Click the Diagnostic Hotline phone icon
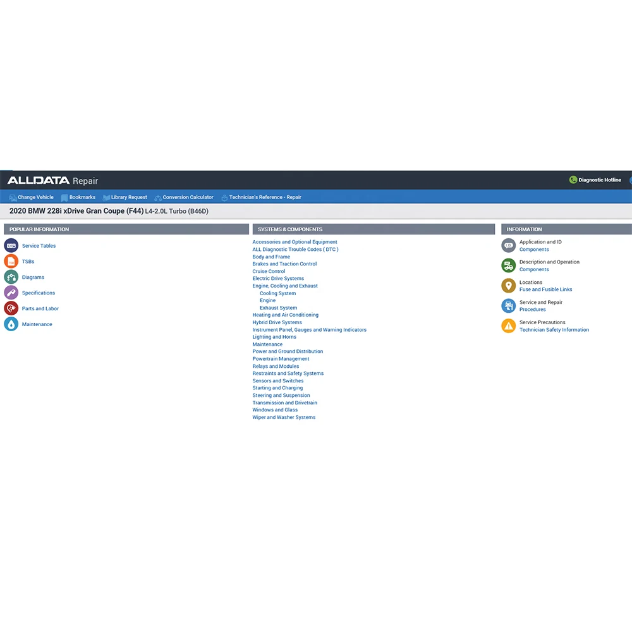 (x=573, y=179)
